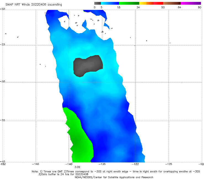Click the longitude label '-140'

[x=69, y=164]
